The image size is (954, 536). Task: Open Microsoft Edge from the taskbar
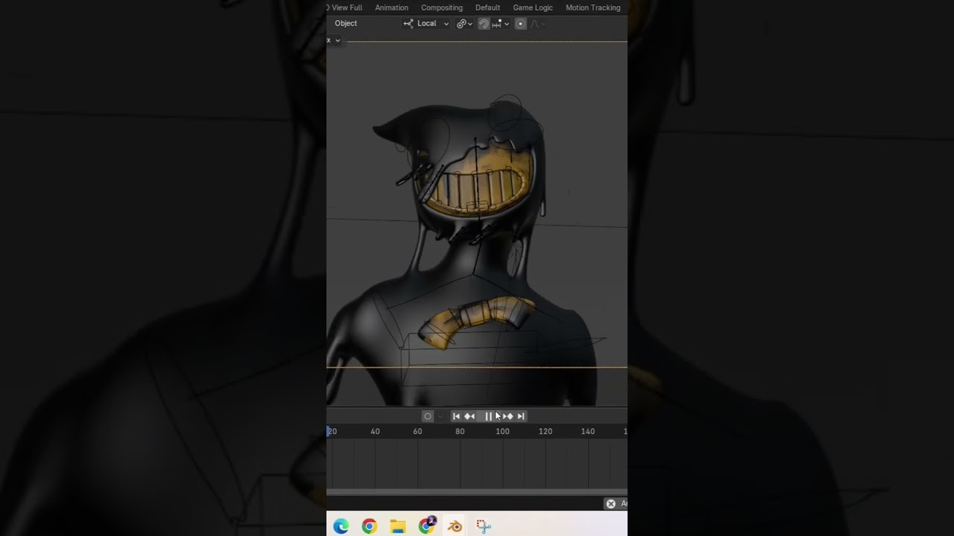(341, 526)
